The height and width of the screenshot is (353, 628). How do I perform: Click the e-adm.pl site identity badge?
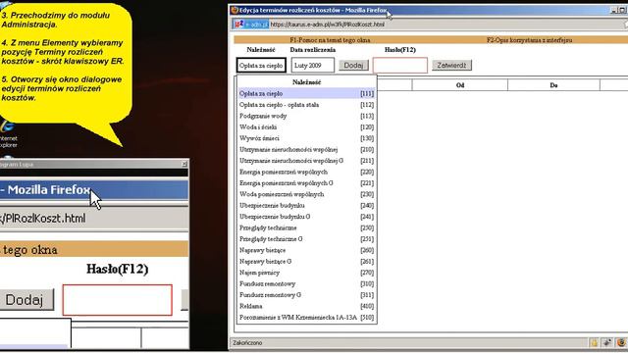251,25
